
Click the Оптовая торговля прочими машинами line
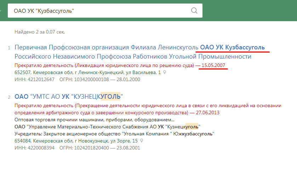pos(94,120)
